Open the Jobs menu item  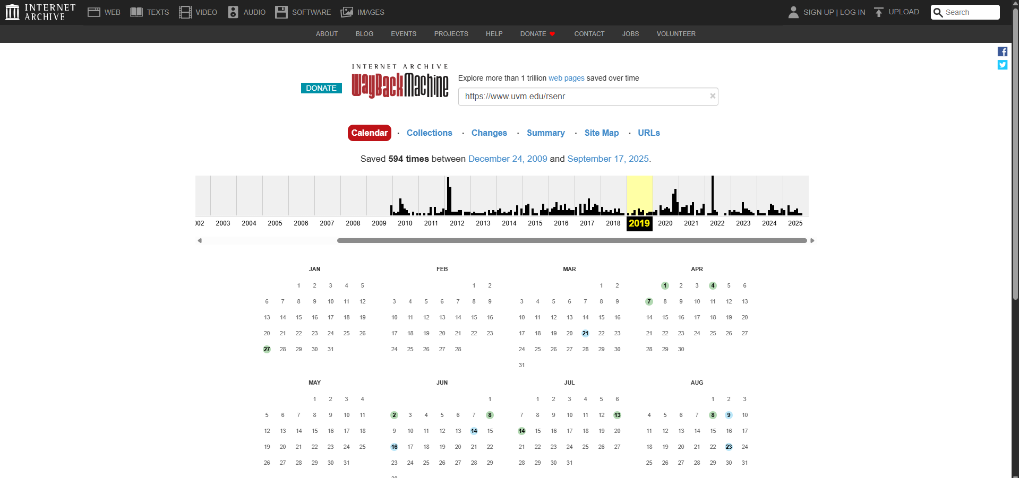pos(630,34)
